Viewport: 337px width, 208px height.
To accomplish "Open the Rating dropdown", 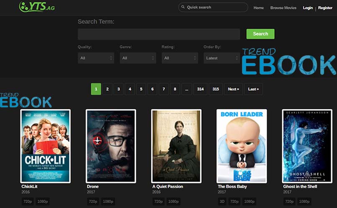I will (180, 58).
